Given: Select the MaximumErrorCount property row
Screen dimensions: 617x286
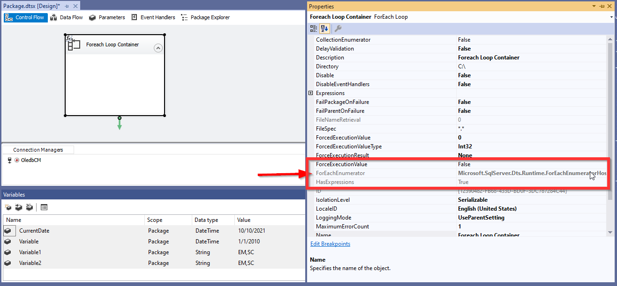Looking at the screenshot, I should [x=460, y=227].
